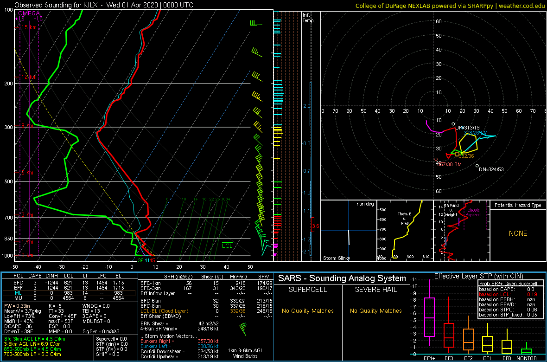Viewport: 547px width, 362px height.
Task: Click the sounding title for KILX
Action: point(104,5)
